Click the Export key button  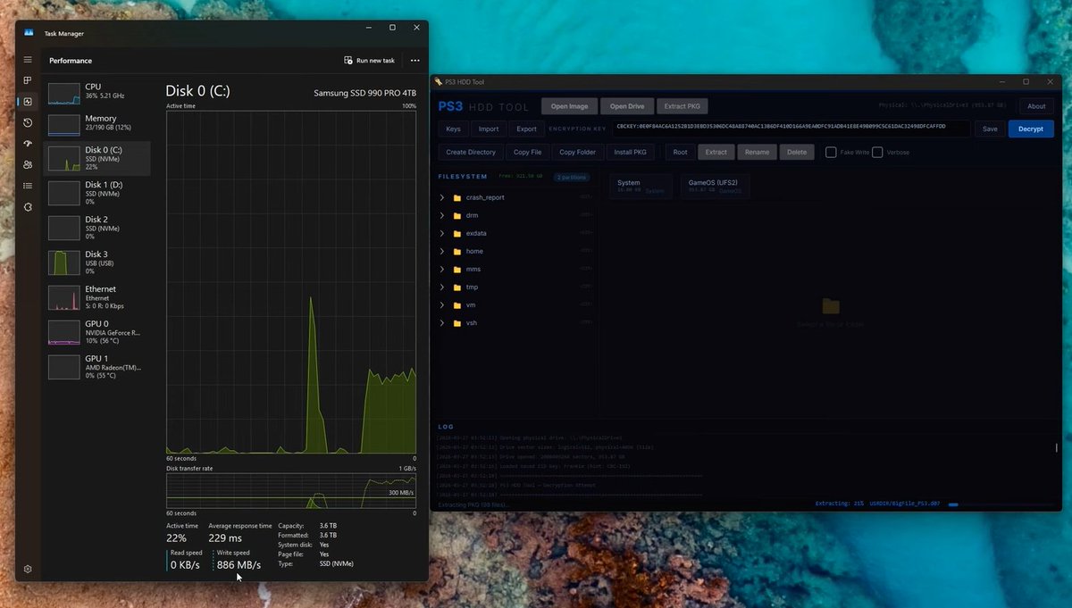point(527,129)
